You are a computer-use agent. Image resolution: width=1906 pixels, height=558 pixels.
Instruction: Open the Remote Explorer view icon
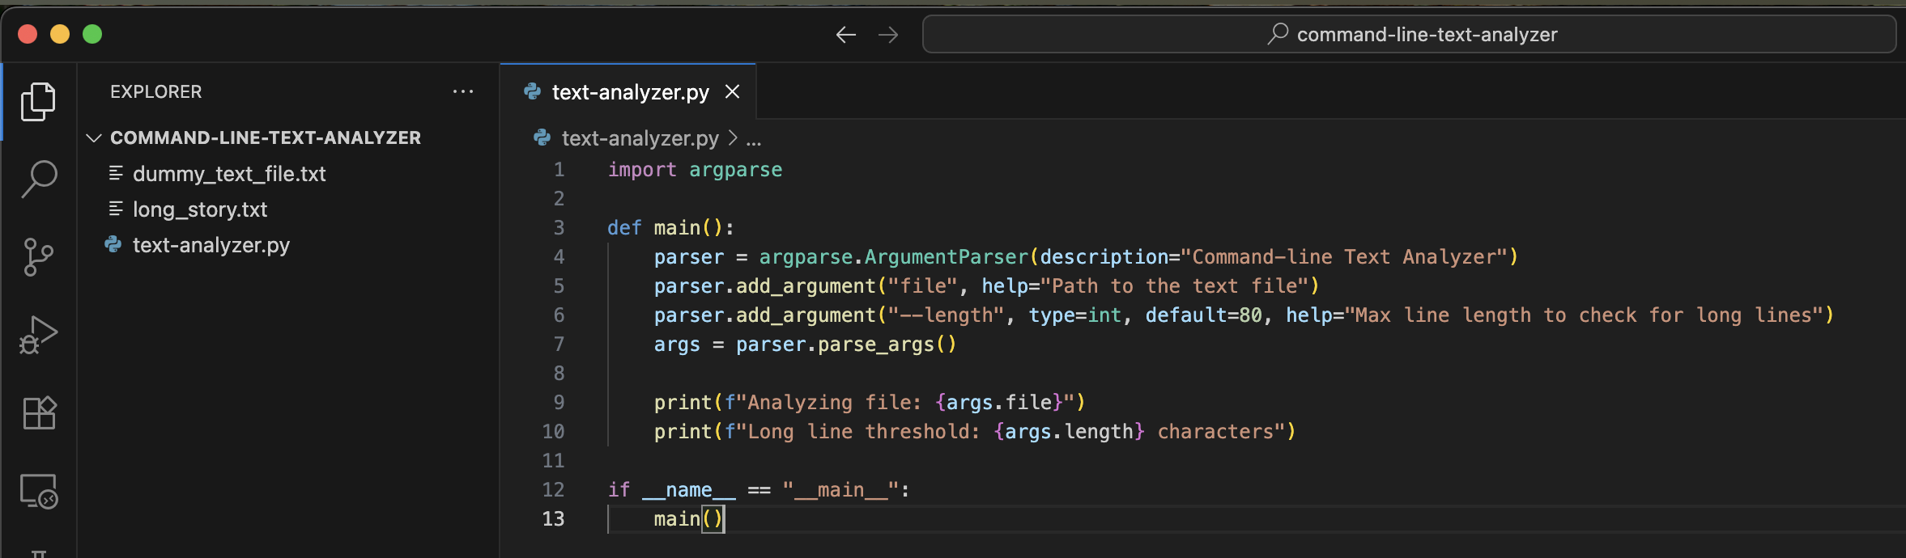pos(39,491)
